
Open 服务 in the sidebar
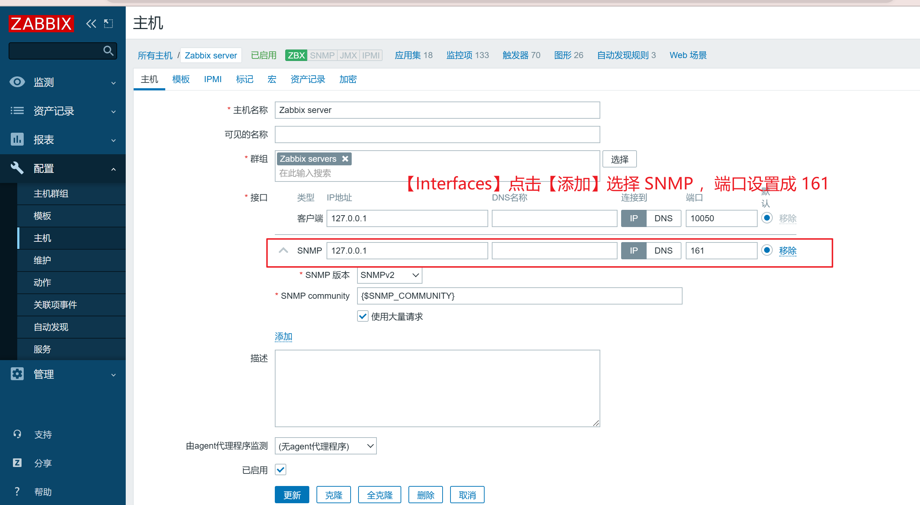(x=71, y=349)
